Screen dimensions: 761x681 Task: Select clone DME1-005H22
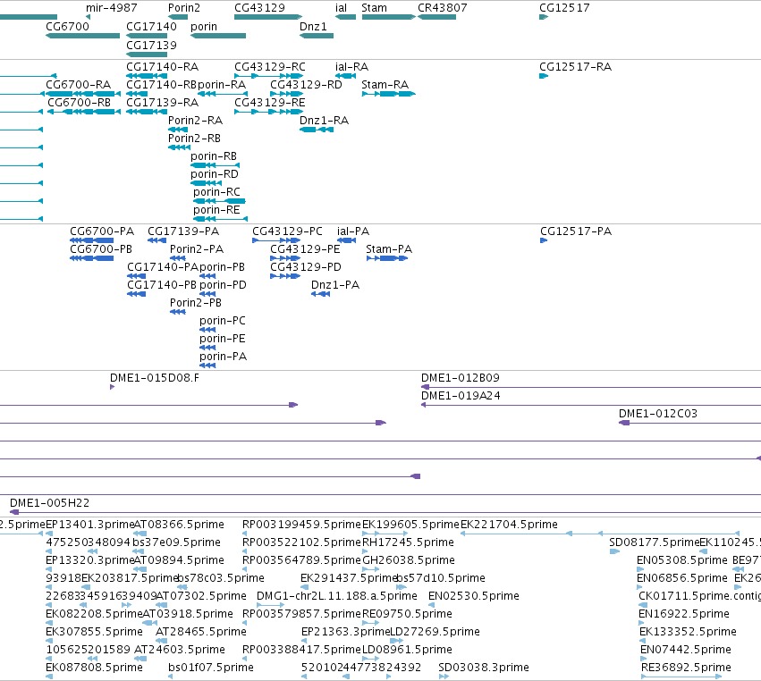(385, 512)
